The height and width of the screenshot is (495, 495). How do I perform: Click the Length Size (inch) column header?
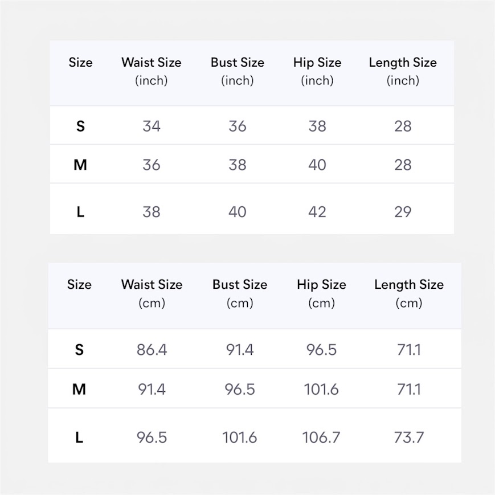click(403, 71)
